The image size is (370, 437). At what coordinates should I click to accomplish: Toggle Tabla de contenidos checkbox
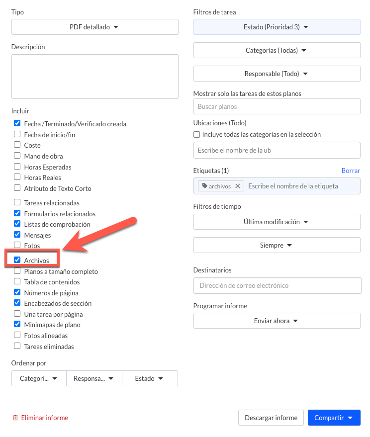(17, 281)
